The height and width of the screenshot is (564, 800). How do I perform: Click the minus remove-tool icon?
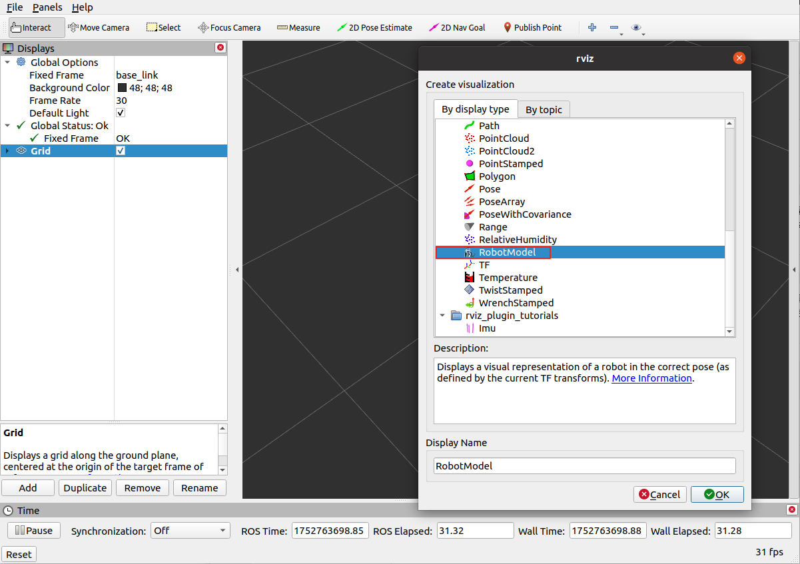click(613, 27)
